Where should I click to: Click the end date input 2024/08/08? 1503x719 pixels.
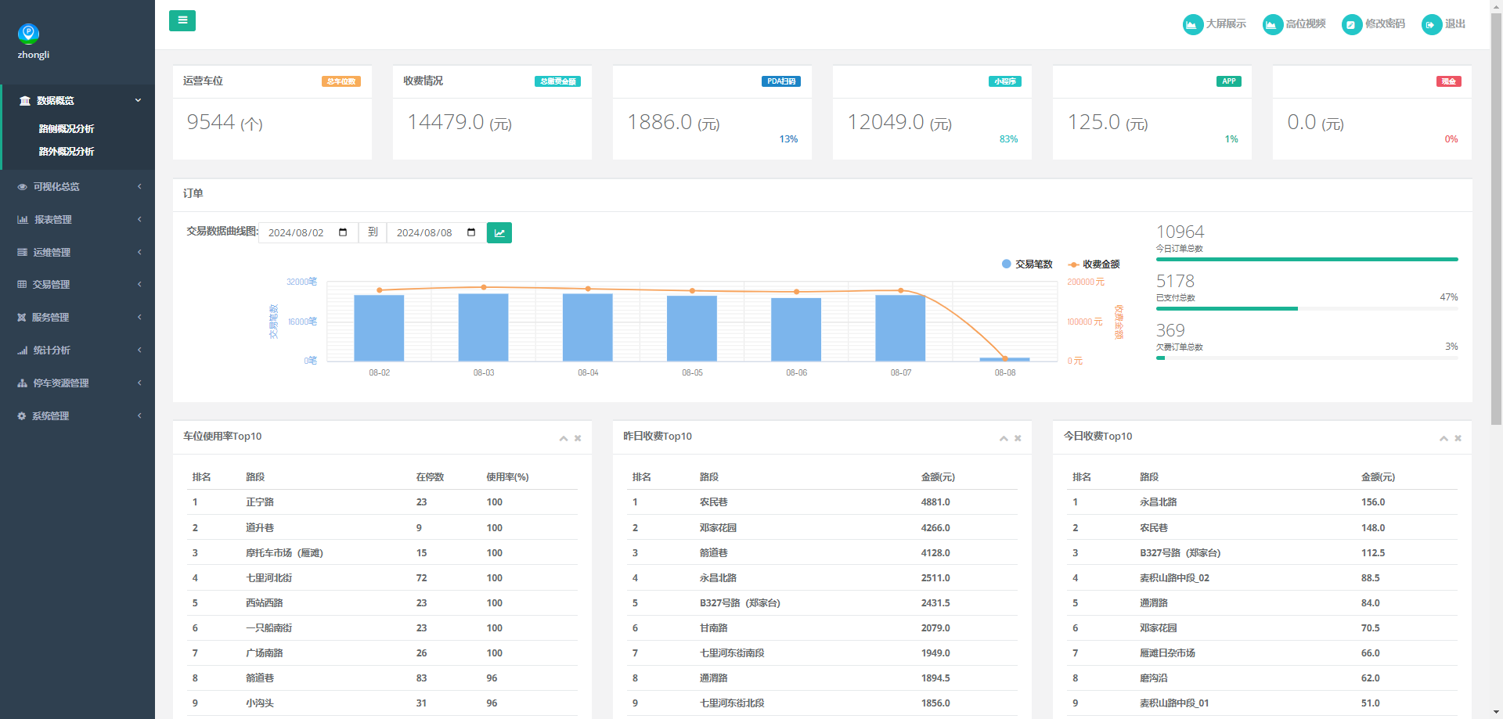(436, 232)
